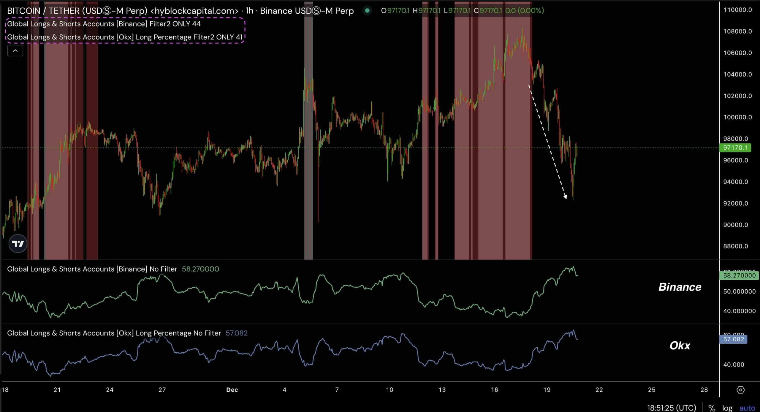760x412 pixels.
Task: Toggle auto scale mode
Action: [747, 408]
